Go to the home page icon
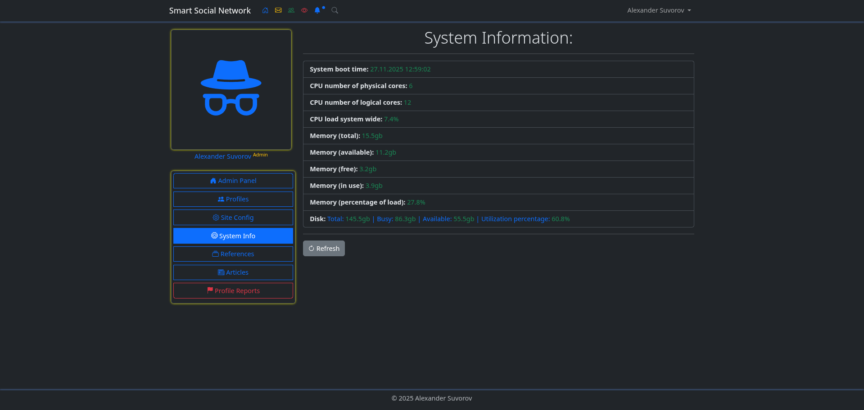 click(265, 10)
